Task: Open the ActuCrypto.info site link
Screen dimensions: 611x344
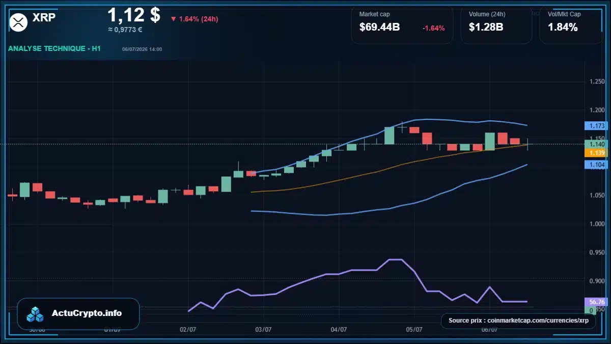Action: click(x=87, y=313)
